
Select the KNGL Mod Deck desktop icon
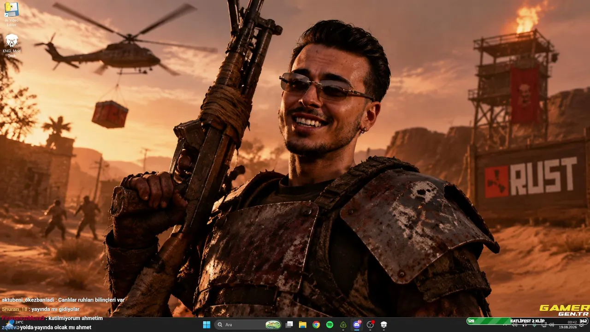[x=11, y=45]
